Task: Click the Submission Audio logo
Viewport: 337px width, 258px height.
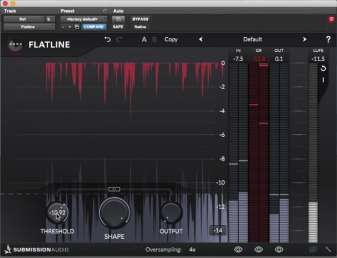Action: pos(36,249)
